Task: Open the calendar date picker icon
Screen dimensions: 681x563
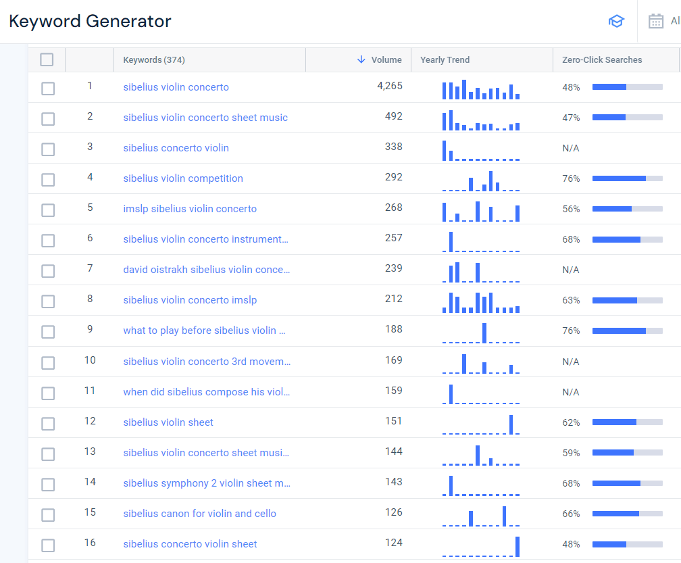Action: tap(655, 21)
